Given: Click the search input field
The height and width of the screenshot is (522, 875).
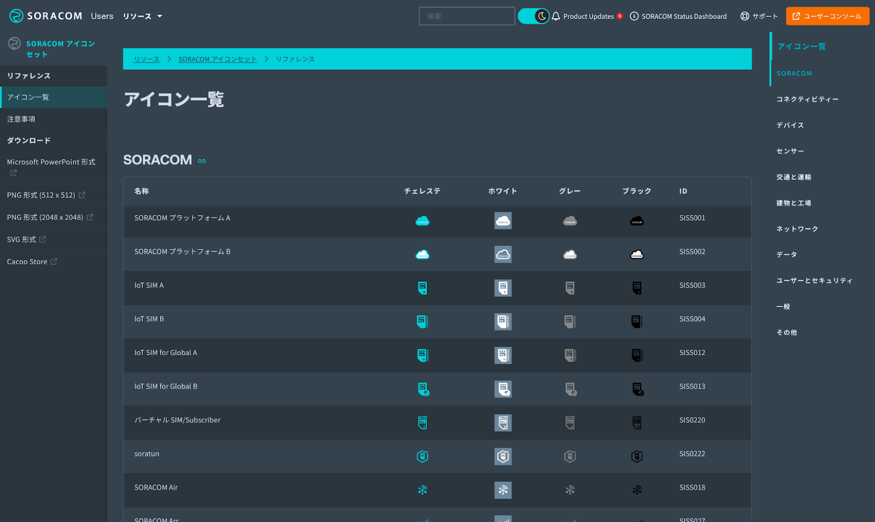Looking at the screenshot, I should tap(467, 16).
